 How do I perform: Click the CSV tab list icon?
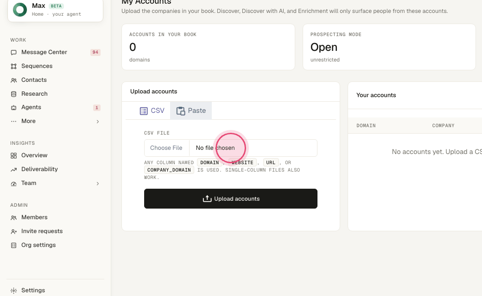point(144,111)
